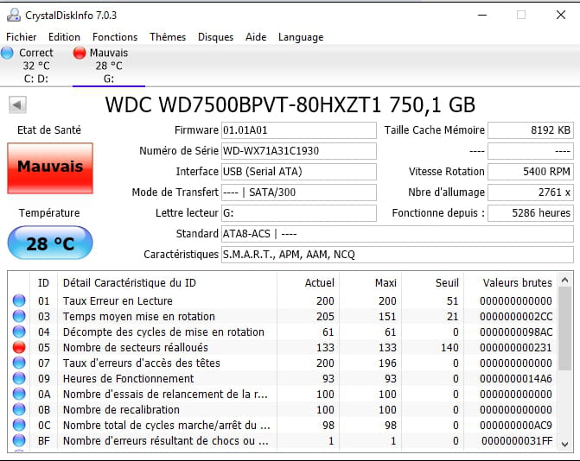This screenshot has width=580, height=461.
Task: Click the Détail Caractéristique du ID column header
Action: click(x=167, y=282)
